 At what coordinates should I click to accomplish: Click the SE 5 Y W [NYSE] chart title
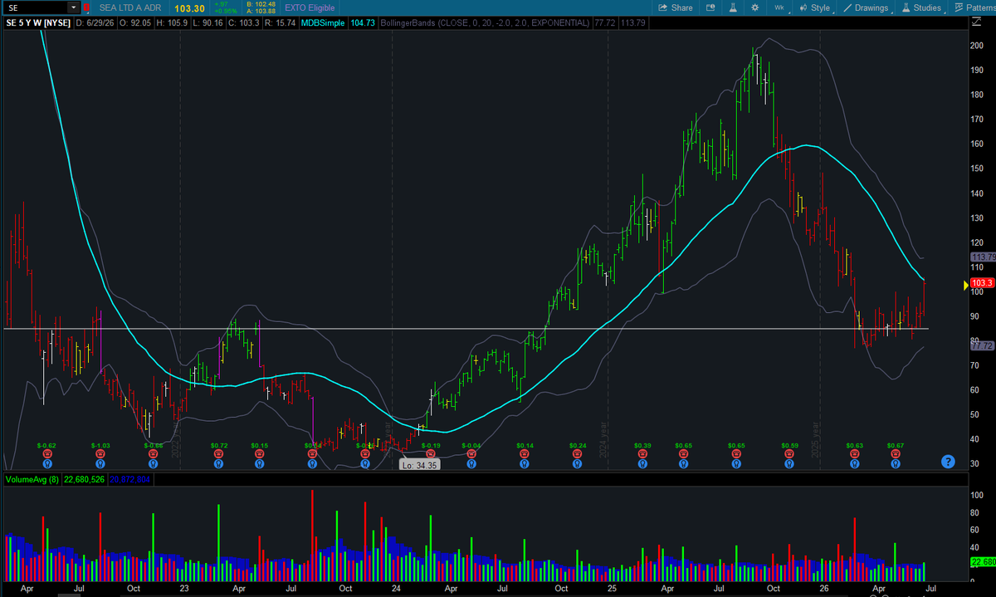coord(37,22)
